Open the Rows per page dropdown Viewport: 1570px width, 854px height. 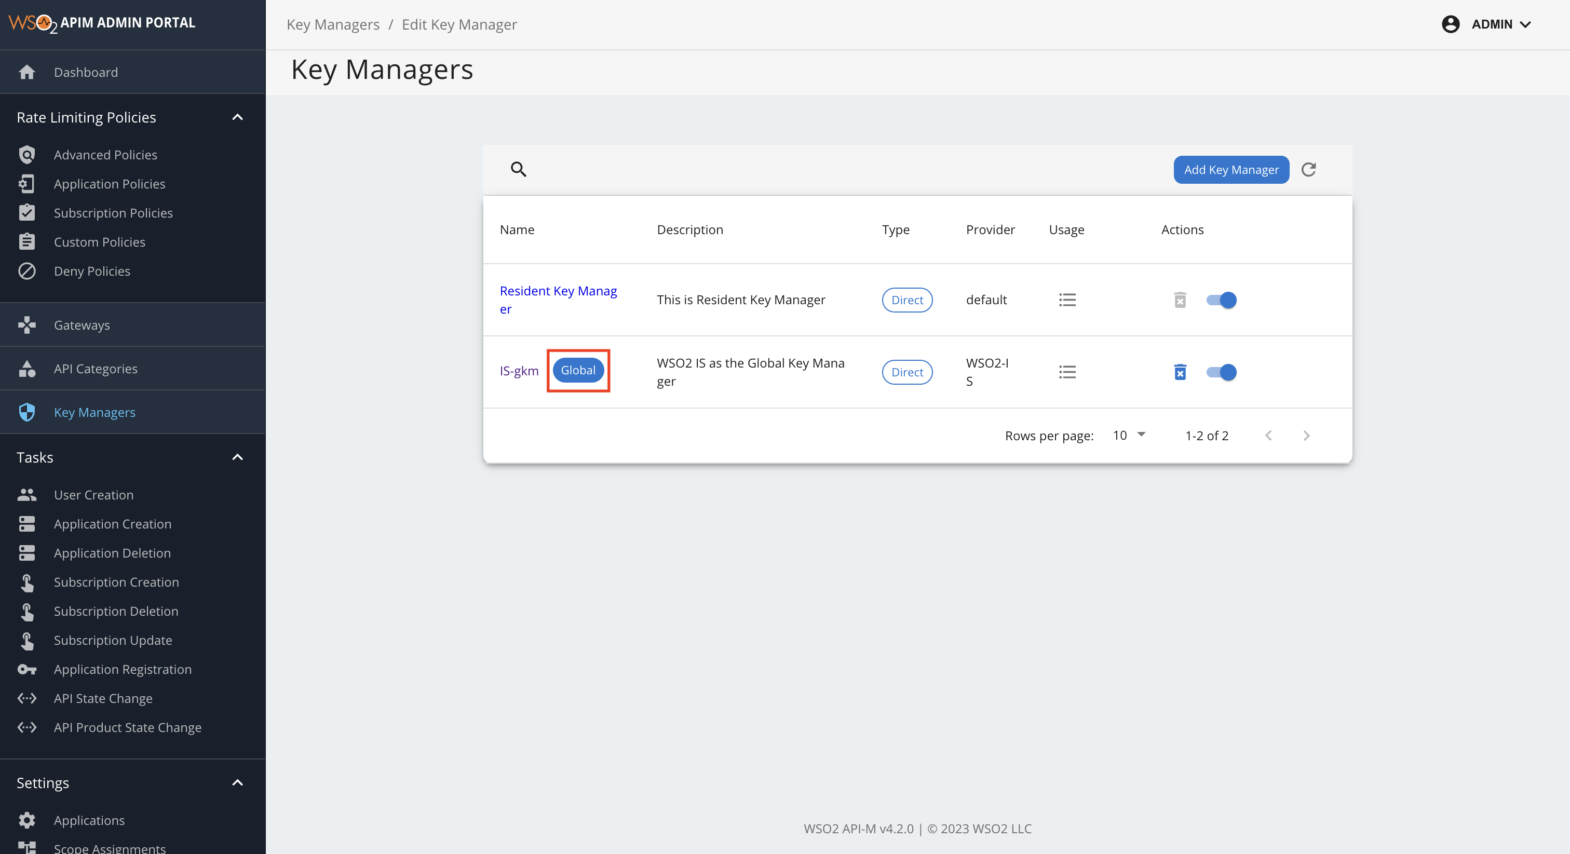(x=1128, y=435)
